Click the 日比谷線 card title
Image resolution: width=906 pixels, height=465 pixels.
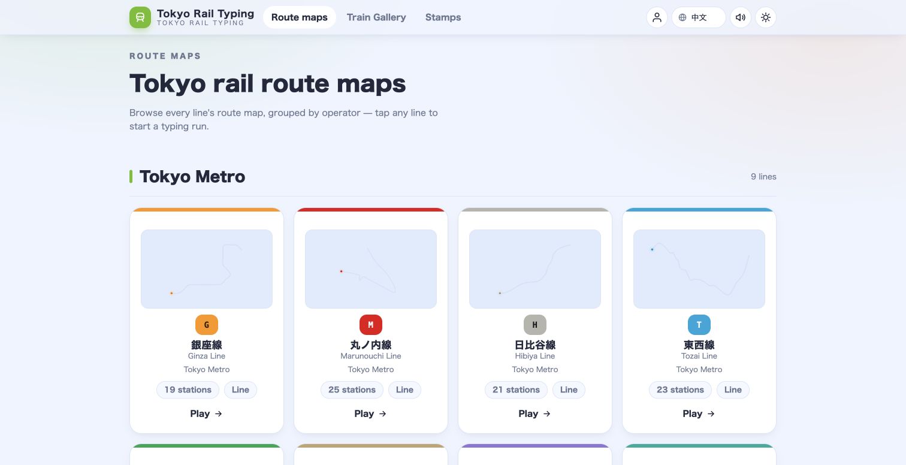pos(535,345)
